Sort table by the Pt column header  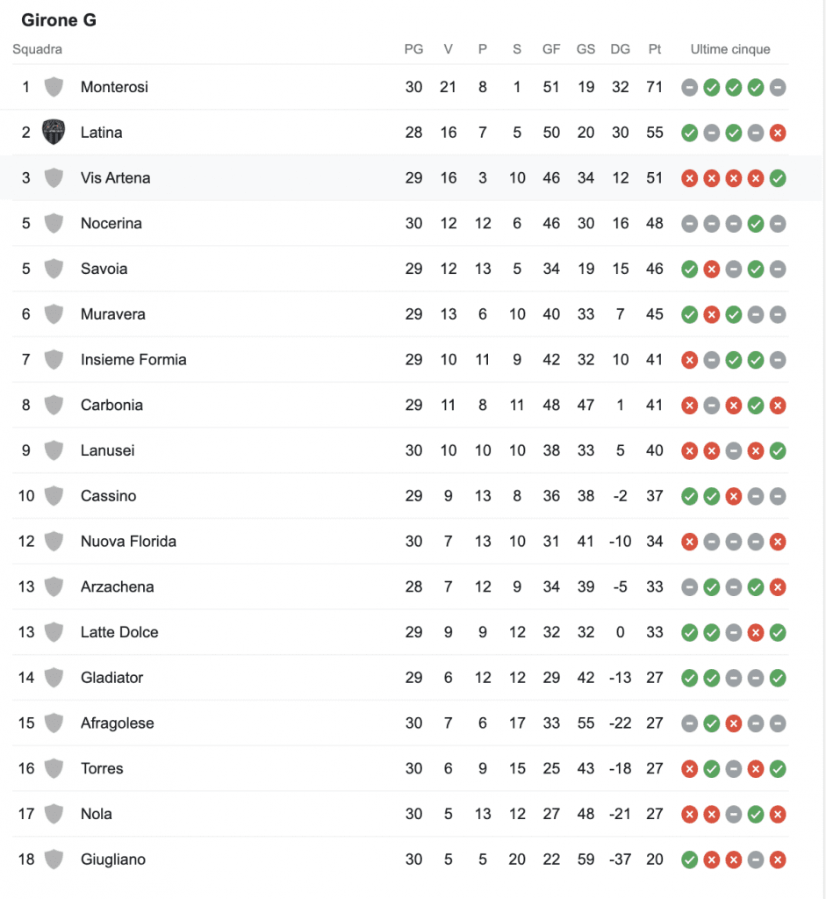tap(655, 49)
